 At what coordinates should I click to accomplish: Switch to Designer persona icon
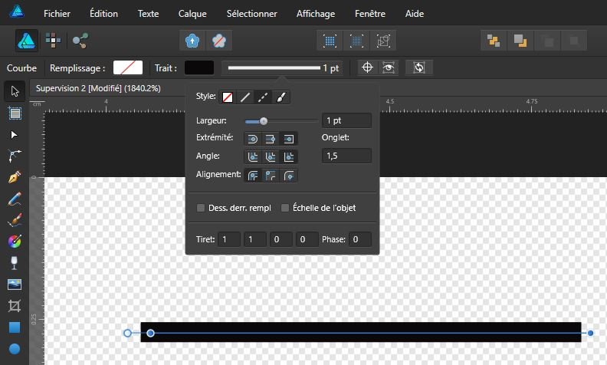[27, 41]
